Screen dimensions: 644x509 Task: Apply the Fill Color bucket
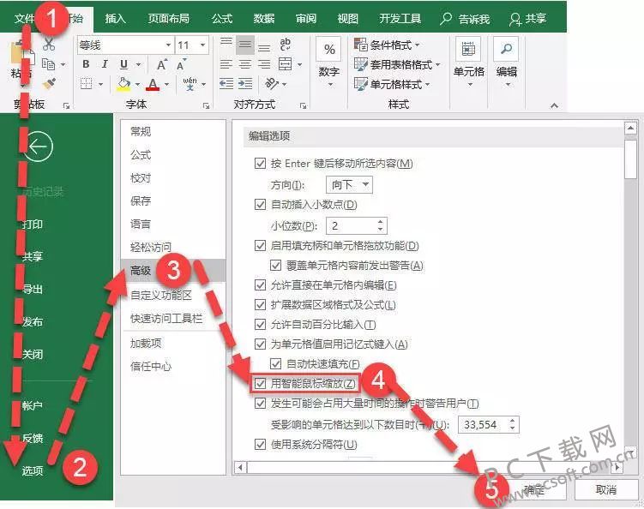[123, 84]
